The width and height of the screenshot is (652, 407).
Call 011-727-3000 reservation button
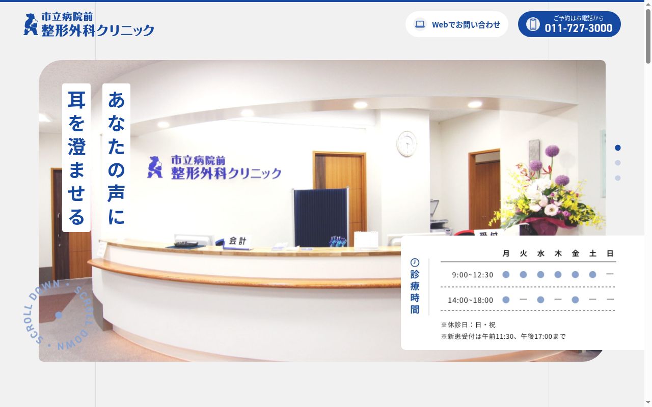pyautogui.click(x=569, y=24)
